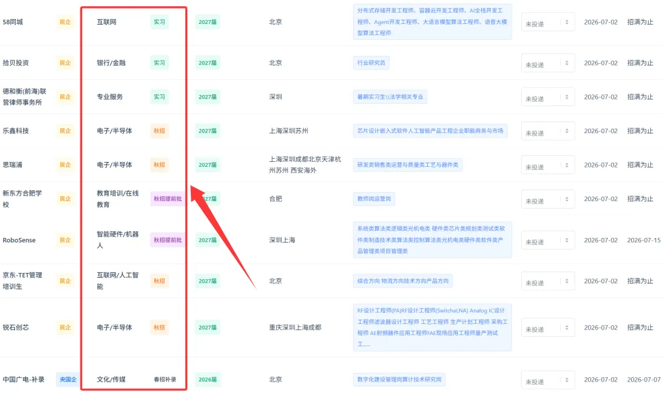Click the company name 乐鑫科技
The image size is (663, 395).
pyautogui.click(x=15, y=131)
